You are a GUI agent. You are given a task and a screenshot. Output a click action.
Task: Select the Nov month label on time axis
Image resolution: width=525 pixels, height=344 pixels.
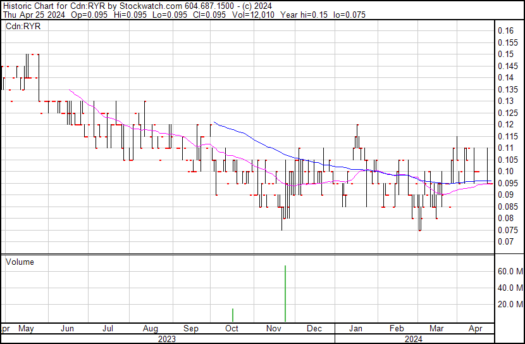pos(273,329)
